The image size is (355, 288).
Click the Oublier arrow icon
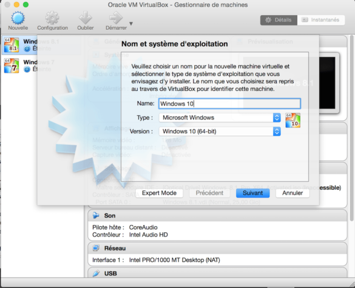click(x=86, y=18)
